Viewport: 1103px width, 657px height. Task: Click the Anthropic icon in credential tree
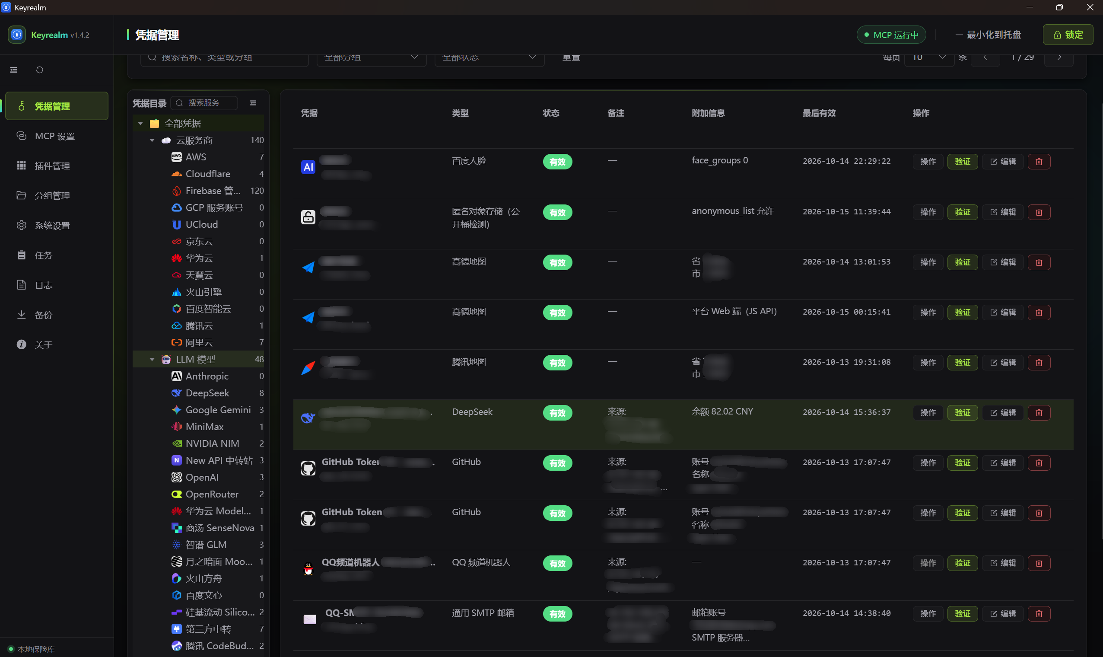click(x=177, y=376)
